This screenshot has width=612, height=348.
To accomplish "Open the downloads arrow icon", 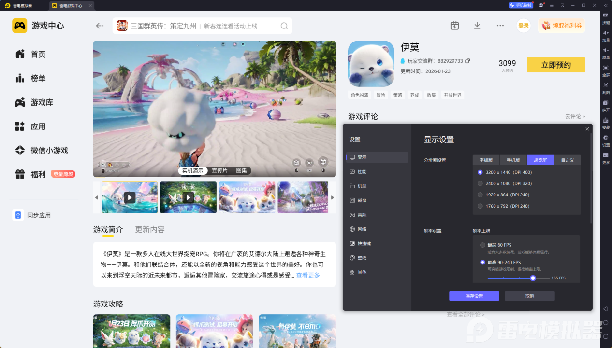I will click(x=477, y=26).
